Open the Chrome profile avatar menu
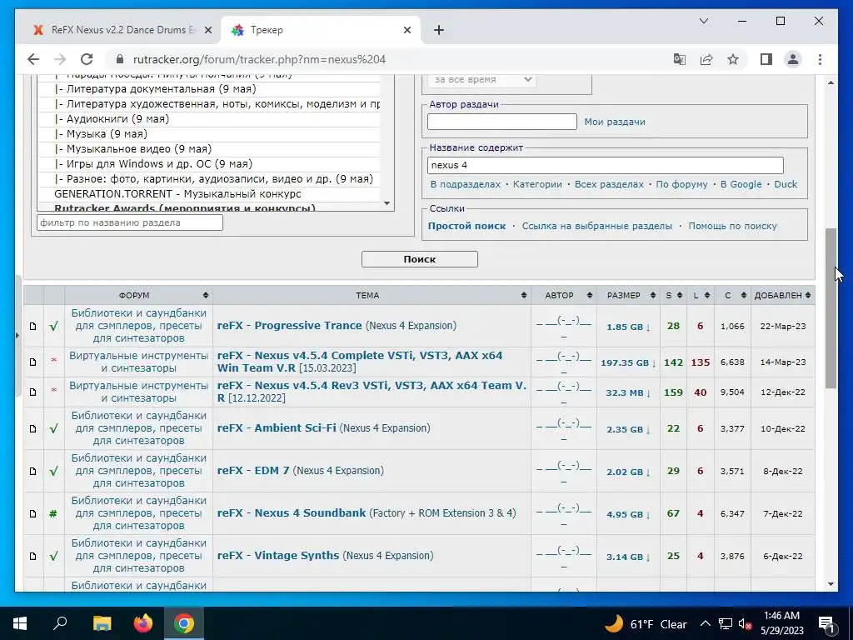853x640 pixels. pyautogui.click(x=793, y=59)
